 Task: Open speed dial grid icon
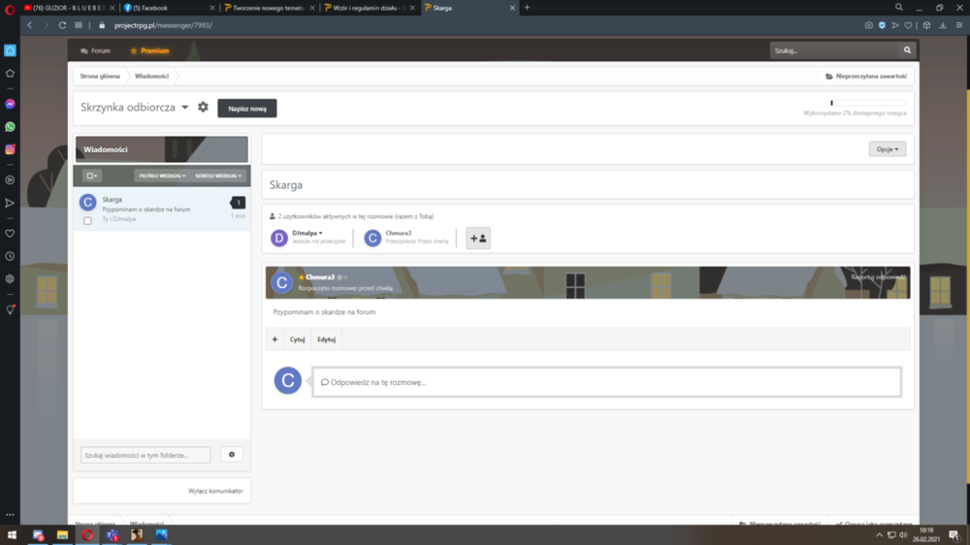[79, 25]
